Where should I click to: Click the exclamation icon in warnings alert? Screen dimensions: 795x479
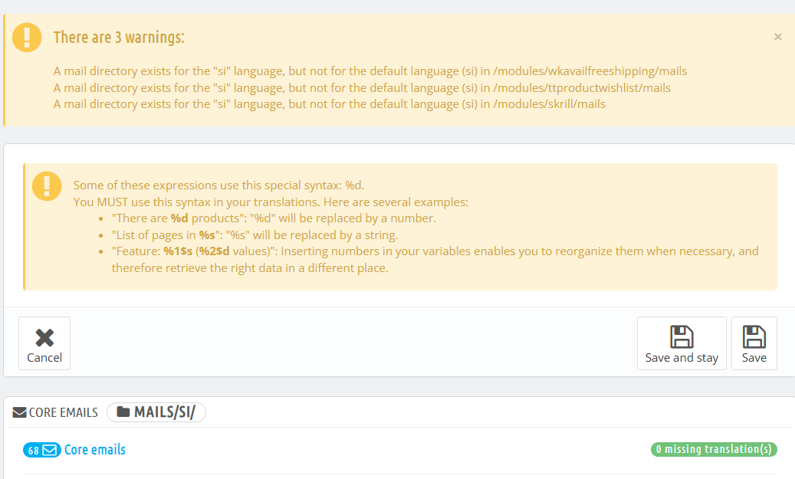point(28,38)
